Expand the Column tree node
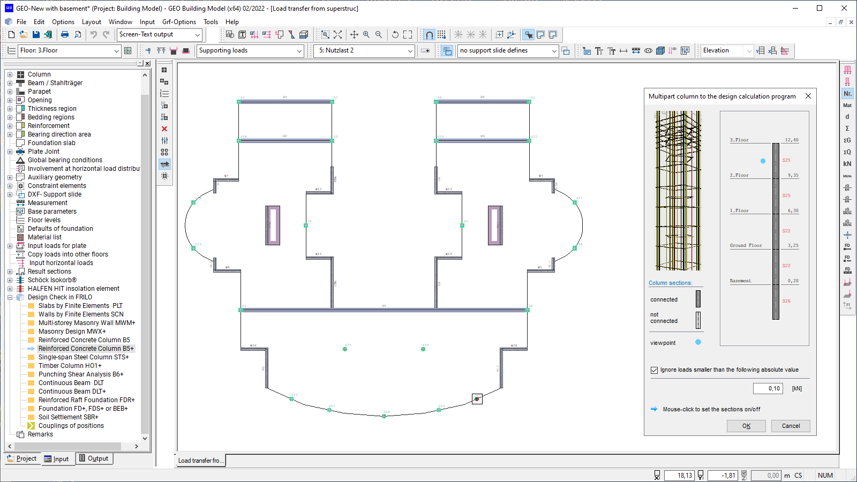This screenshot has width=857, height=482. click(10, 74)
